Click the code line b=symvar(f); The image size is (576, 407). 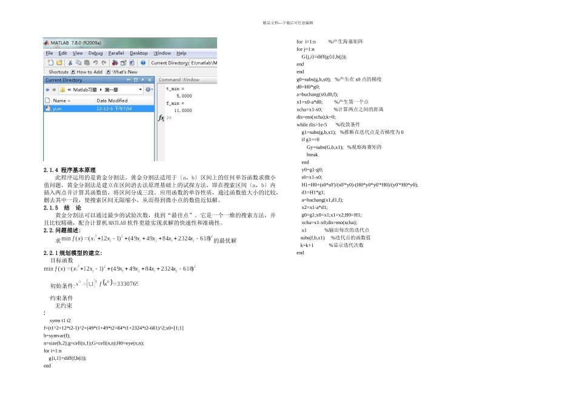pos(57,336)
